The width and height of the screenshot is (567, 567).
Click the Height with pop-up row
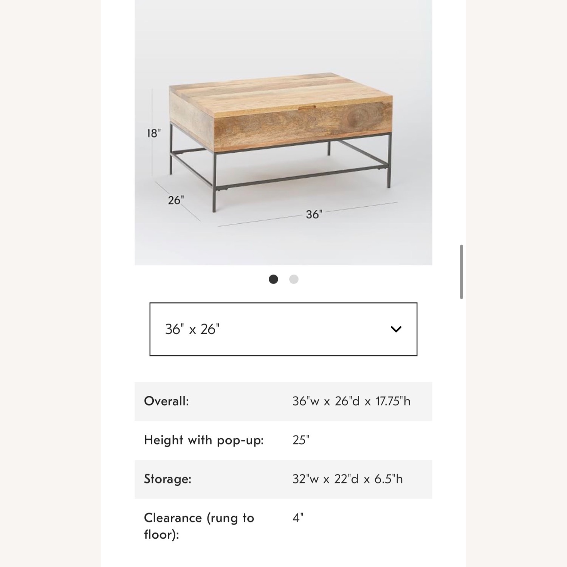(283, 440)
